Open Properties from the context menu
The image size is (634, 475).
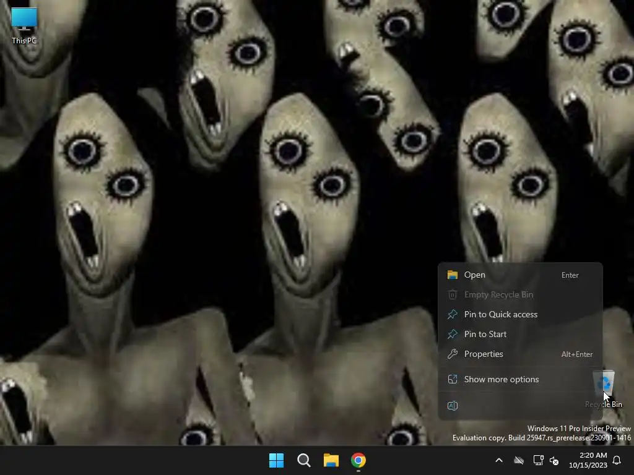tap(520, 354)
